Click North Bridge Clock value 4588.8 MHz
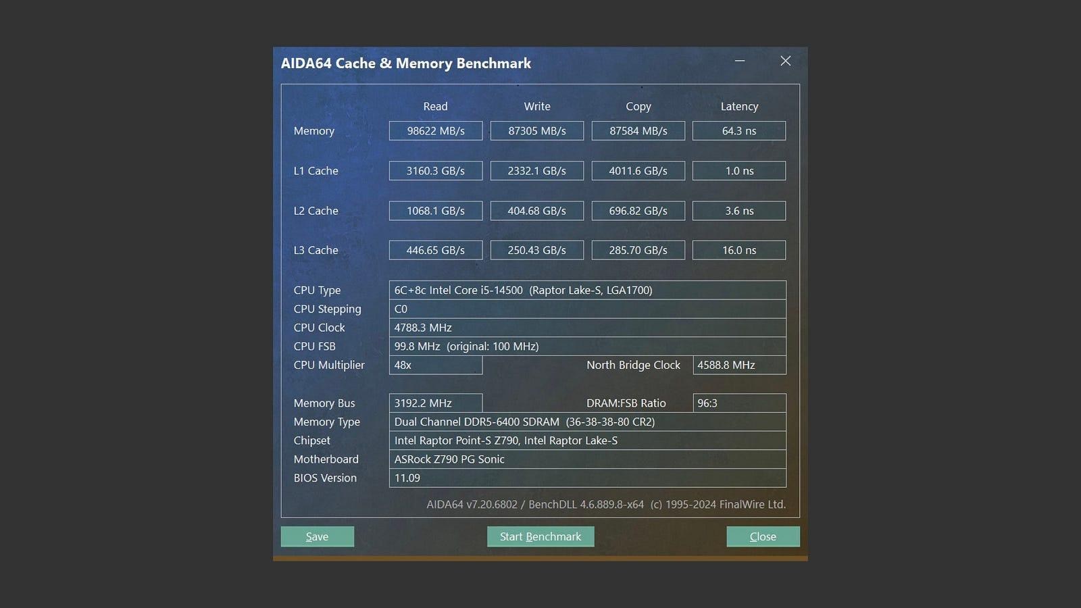This screenshot has width=1081, height=608. (740, 365)
